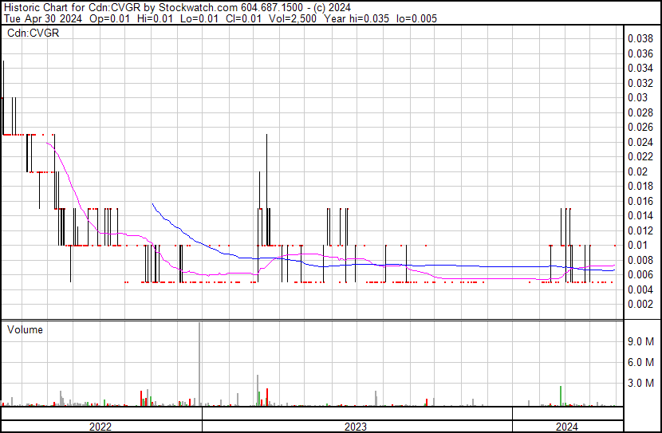
Task: Click the green volume bar in 2024
Action: [561, 396]
